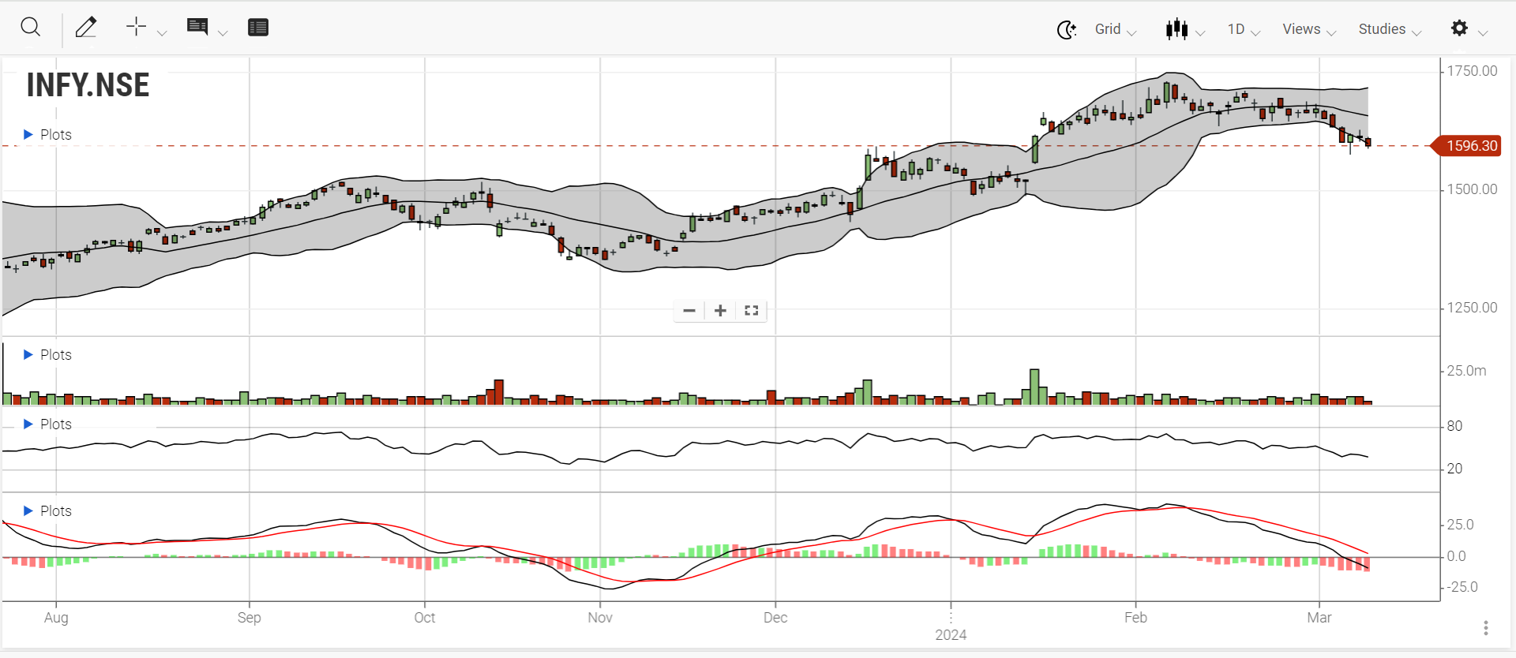Toggle the table data view icon
This screenshot has height=658, width=1516.
258,28
